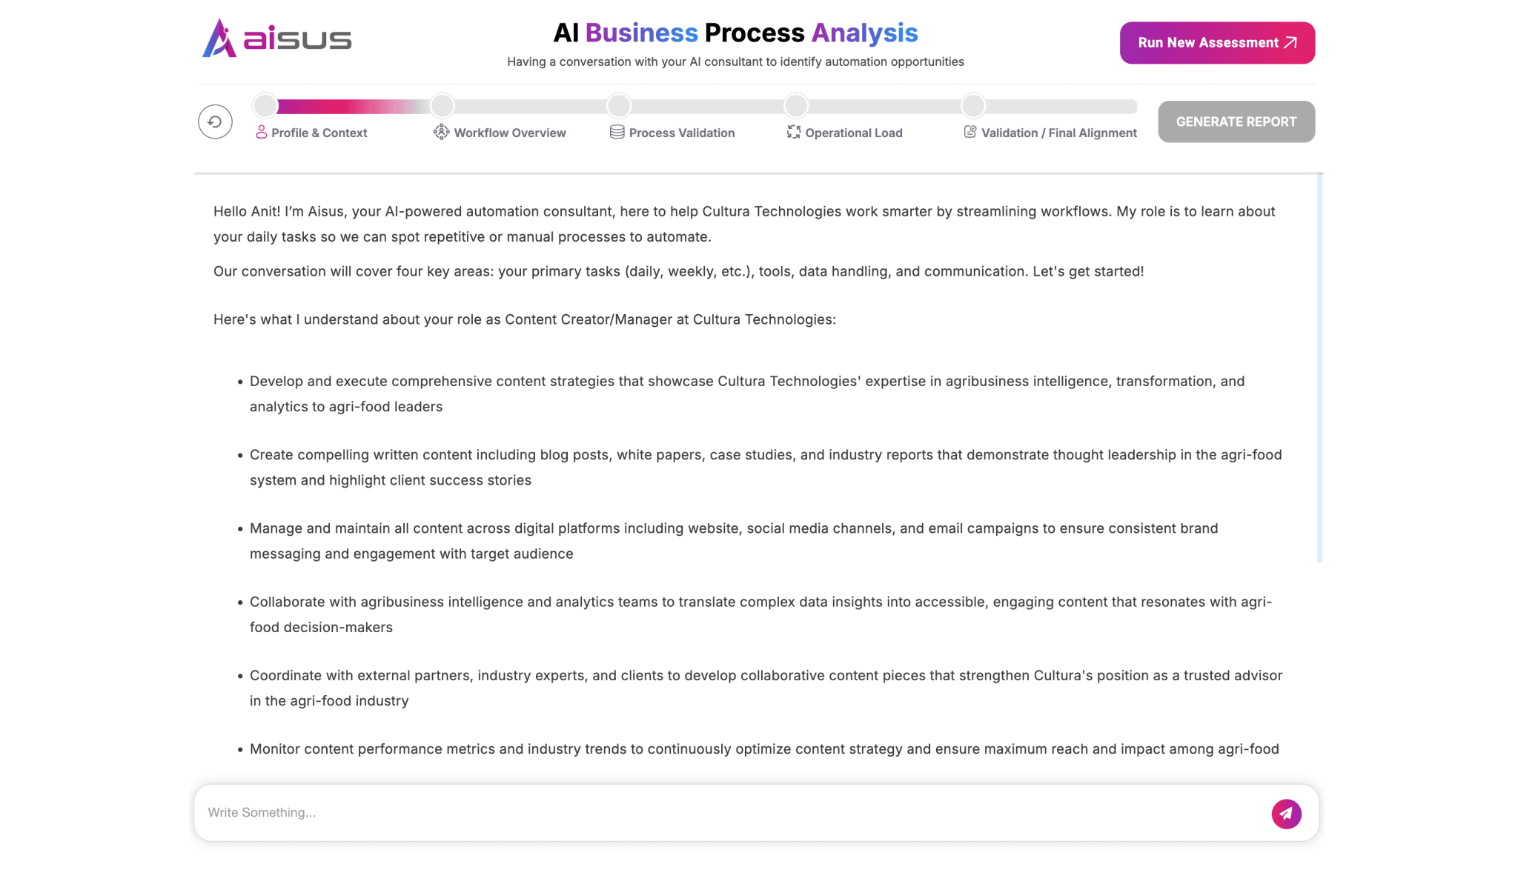1518x870 pixels.
Task: Go to Operational Load step
Action: (x=853, y=133)
